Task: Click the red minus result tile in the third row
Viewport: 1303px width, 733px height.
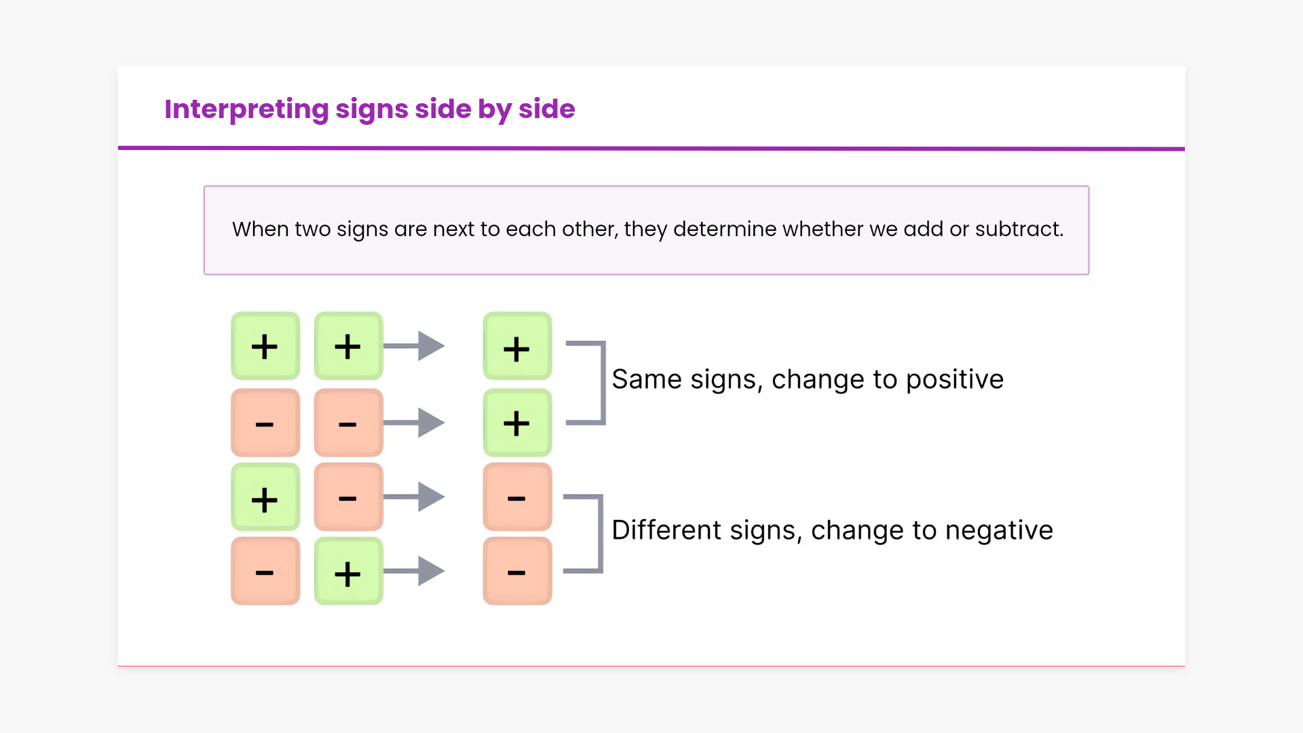Action: click(517, 497)
